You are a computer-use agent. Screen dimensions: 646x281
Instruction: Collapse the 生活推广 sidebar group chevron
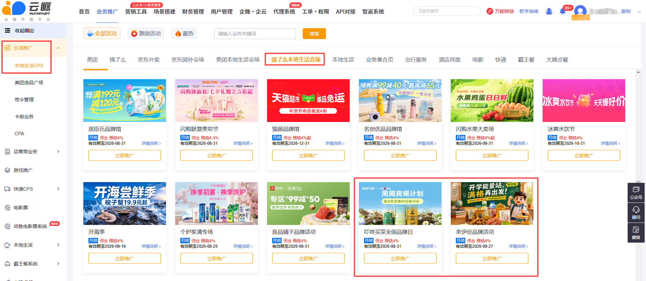pyautogui.click(x=58, y=48)
